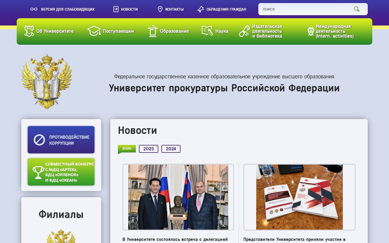Open the brochures news photo
The height and width of the screenshot is (243, 389).
click(x=299, y=197)
